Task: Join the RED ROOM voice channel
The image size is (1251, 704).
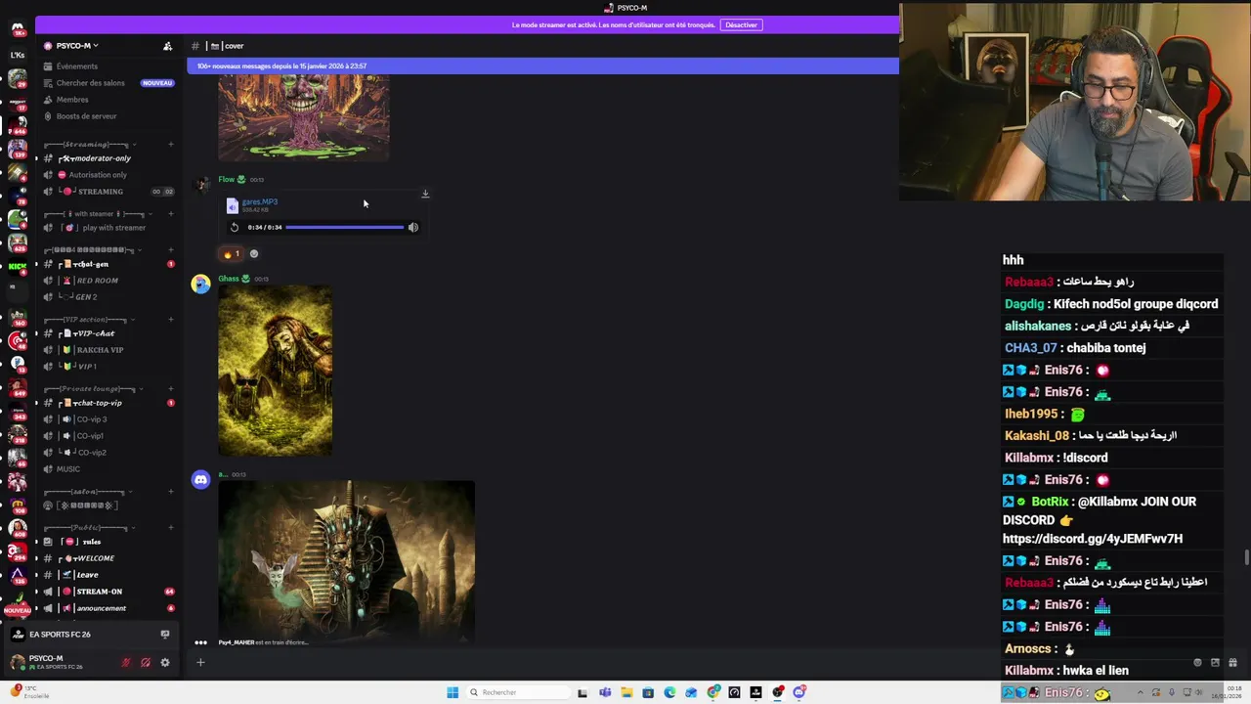Action: [x=97, y=281]
